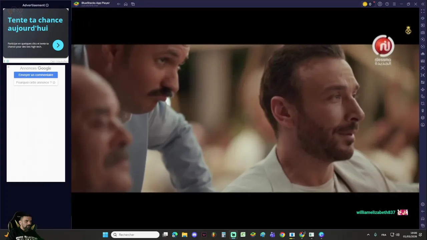Open recent apps icon in top bar
Viewport: 427px width, 240px height.
click(x=133, y=4)
